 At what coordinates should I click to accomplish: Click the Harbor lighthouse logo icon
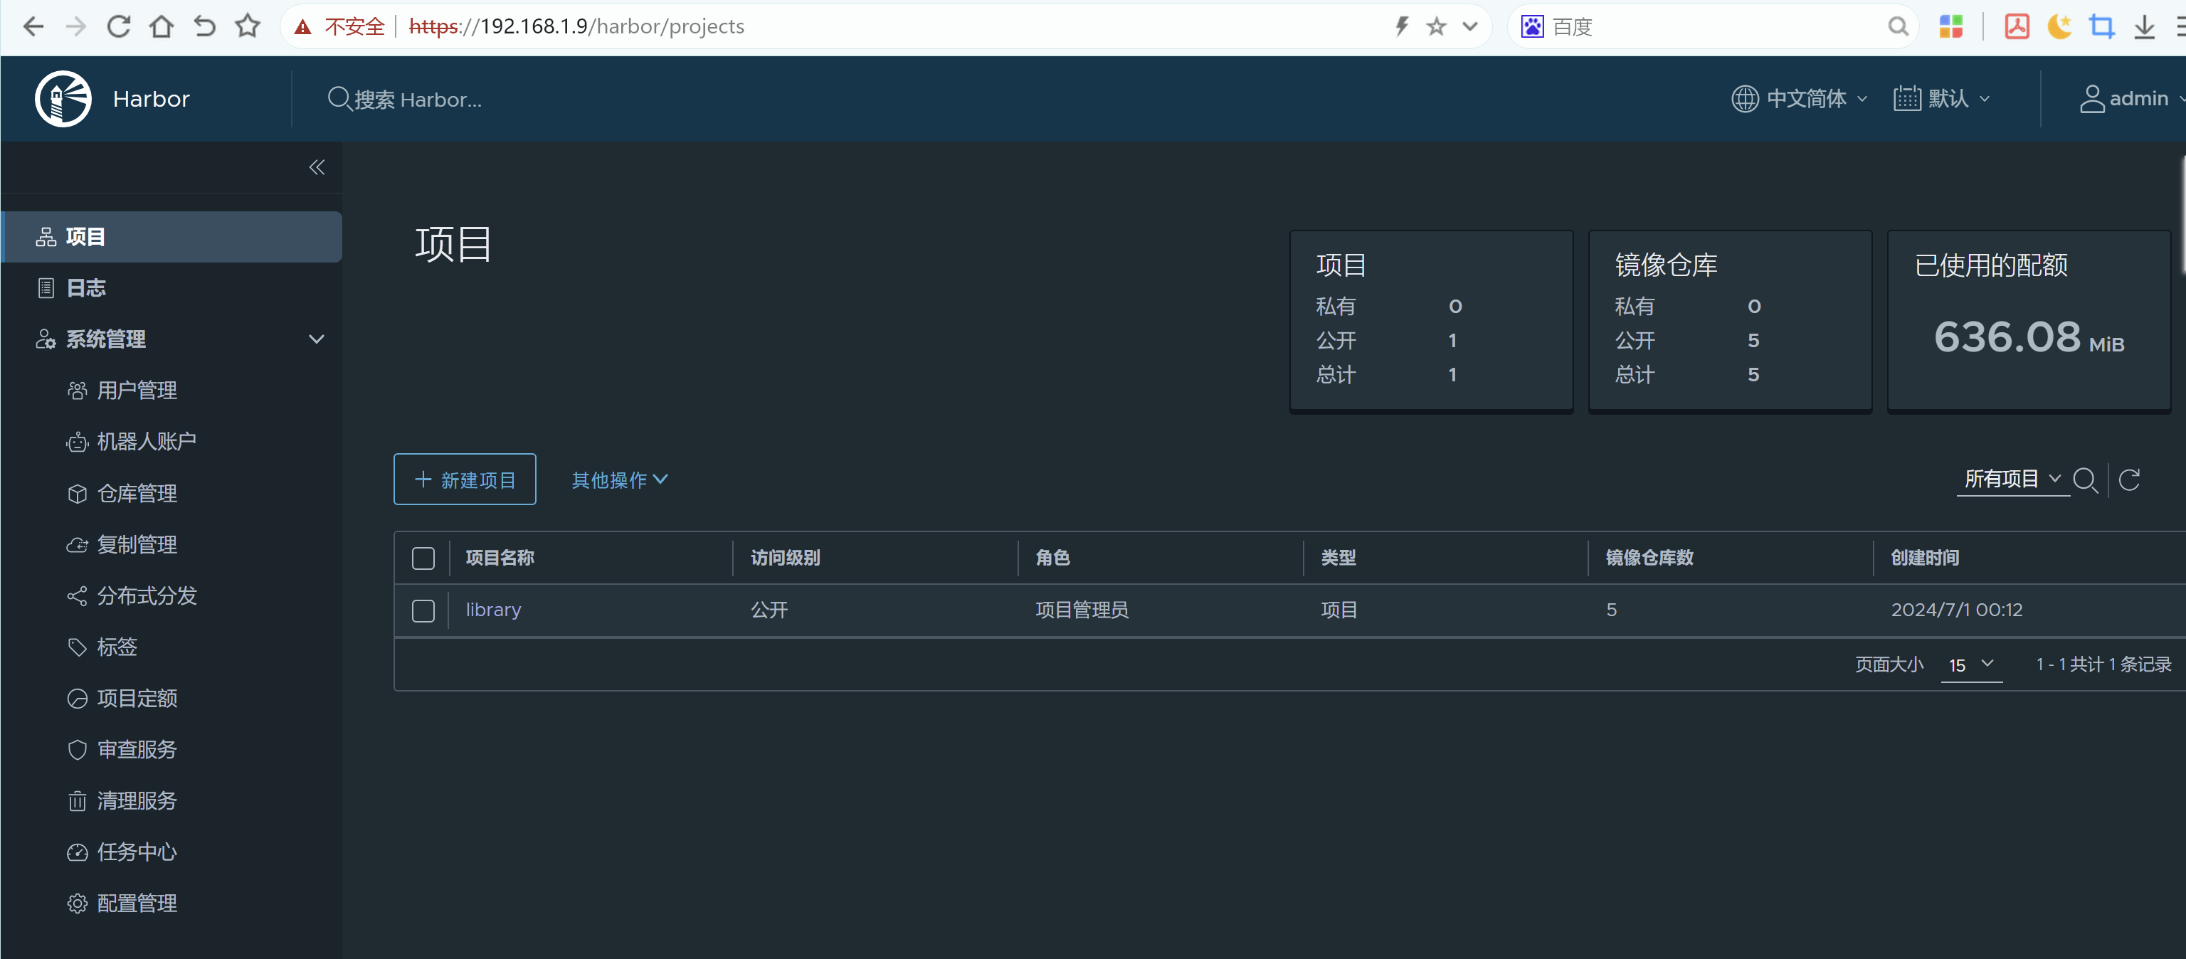pyautogui.click(x=63, y=98)
